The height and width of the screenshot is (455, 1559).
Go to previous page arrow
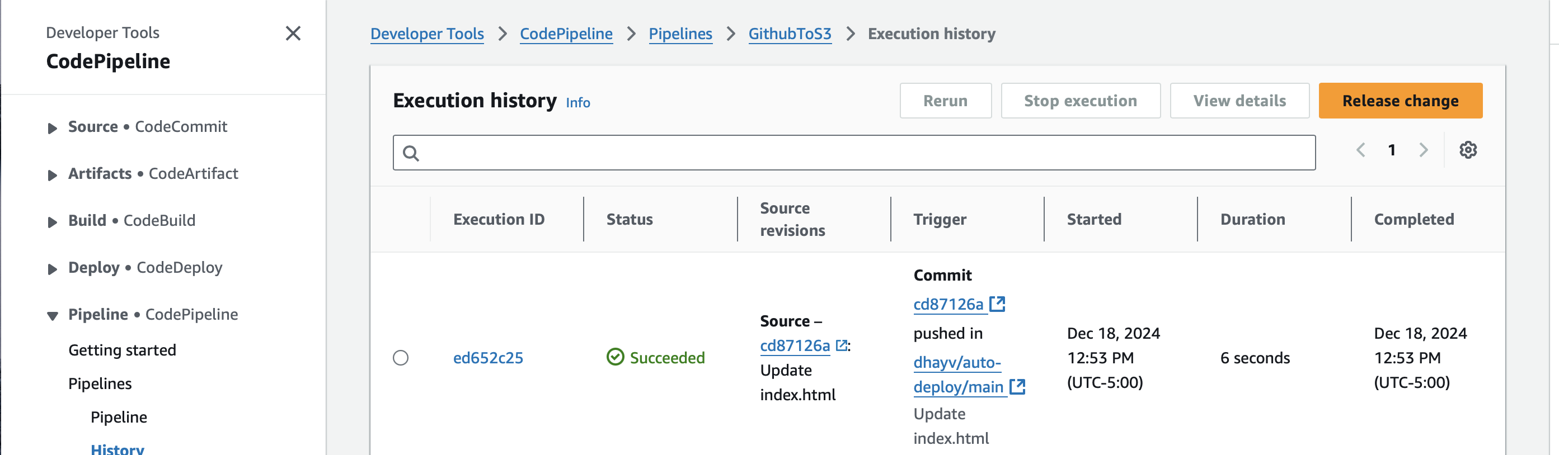[1360, 150]
